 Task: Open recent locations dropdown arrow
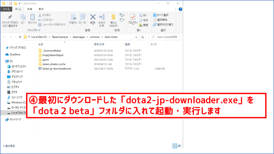point(15,37)
